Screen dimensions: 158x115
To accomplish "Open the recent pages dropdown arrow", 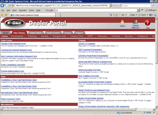I will coord(10,6).
